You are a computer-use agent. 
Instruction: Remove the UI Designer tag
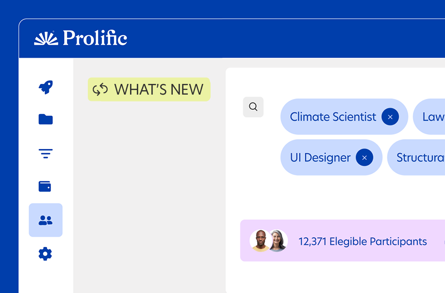point(364,158)
